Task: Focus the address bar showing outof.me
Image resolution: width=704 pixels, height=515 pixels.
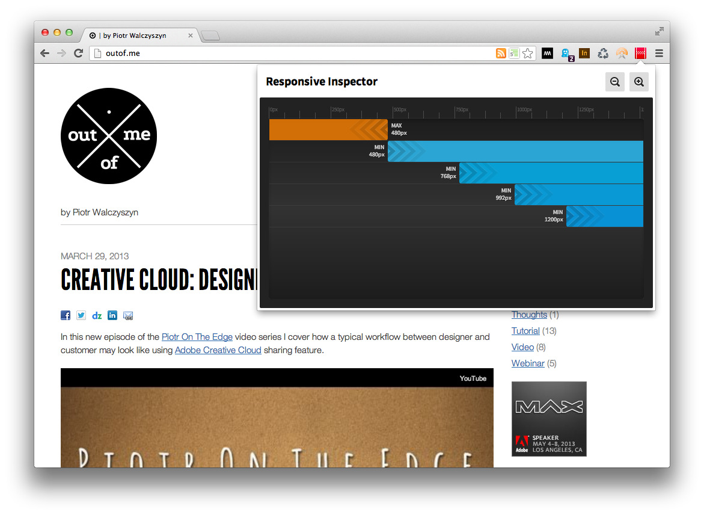Action: tap(292, 54)
